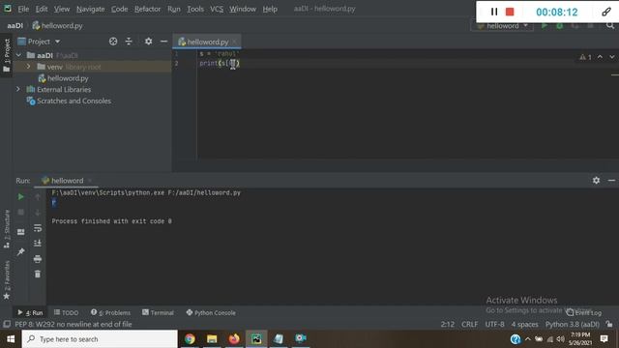Open the Terminal tool tab
This screenshot has height=348, width=619.
[x=158, y=313]
